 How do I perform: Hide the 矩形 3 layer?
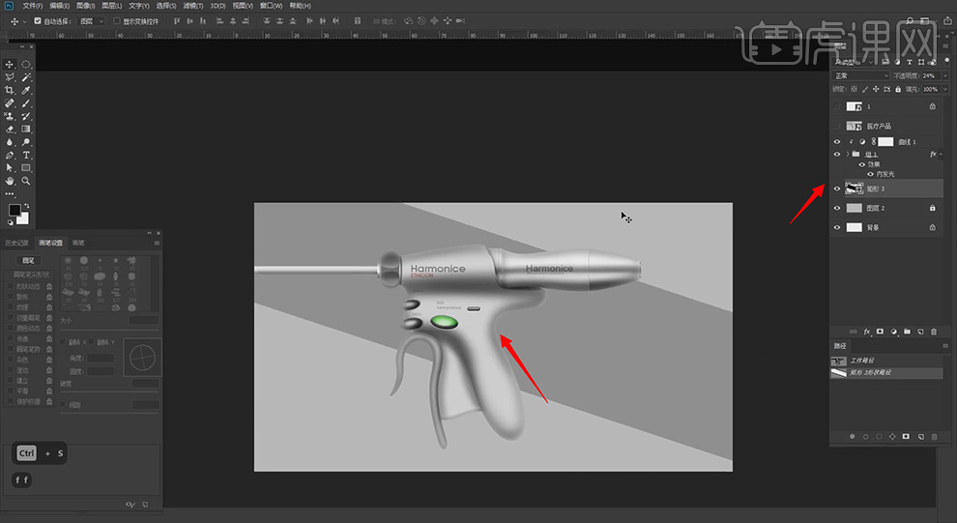[837, 189]
